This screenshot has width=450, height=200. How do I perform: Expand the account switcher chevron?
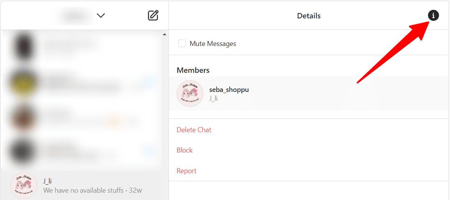(x=101, y=15)
